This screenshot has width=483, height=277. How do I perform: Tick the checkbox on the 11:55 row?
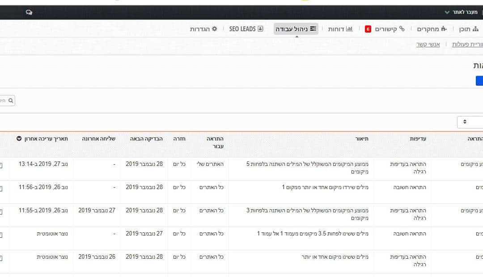(1, 211)
